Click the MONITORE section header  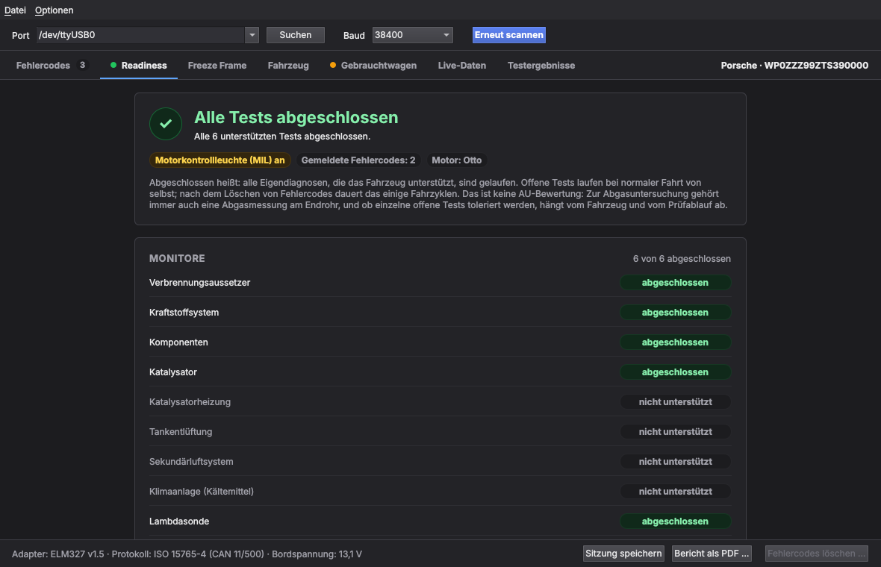point(177,258)
